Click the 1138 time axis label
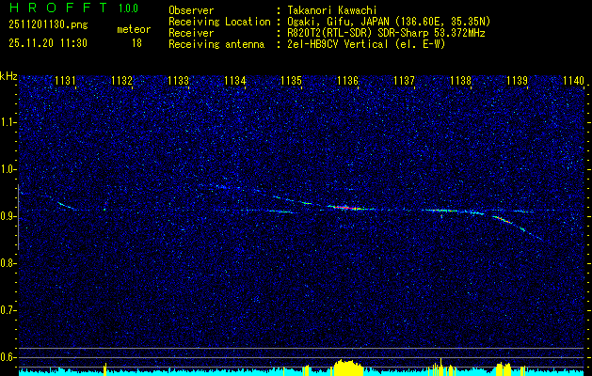The height and width of the screenshot is (376, 592). pos(460,80)
